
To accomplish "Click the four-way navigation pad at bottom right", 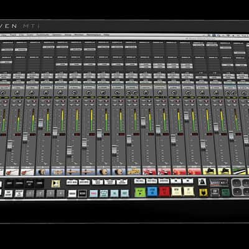I will 240,187.
